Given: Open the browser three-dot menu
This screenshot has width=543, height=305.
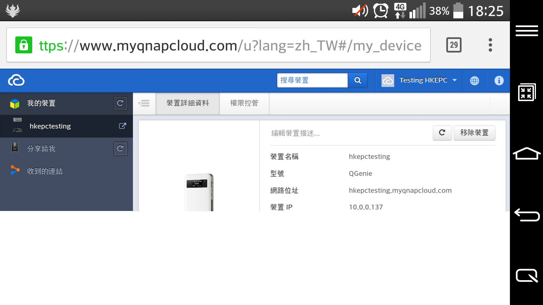Looking at the screenshot, I should 490,45.
